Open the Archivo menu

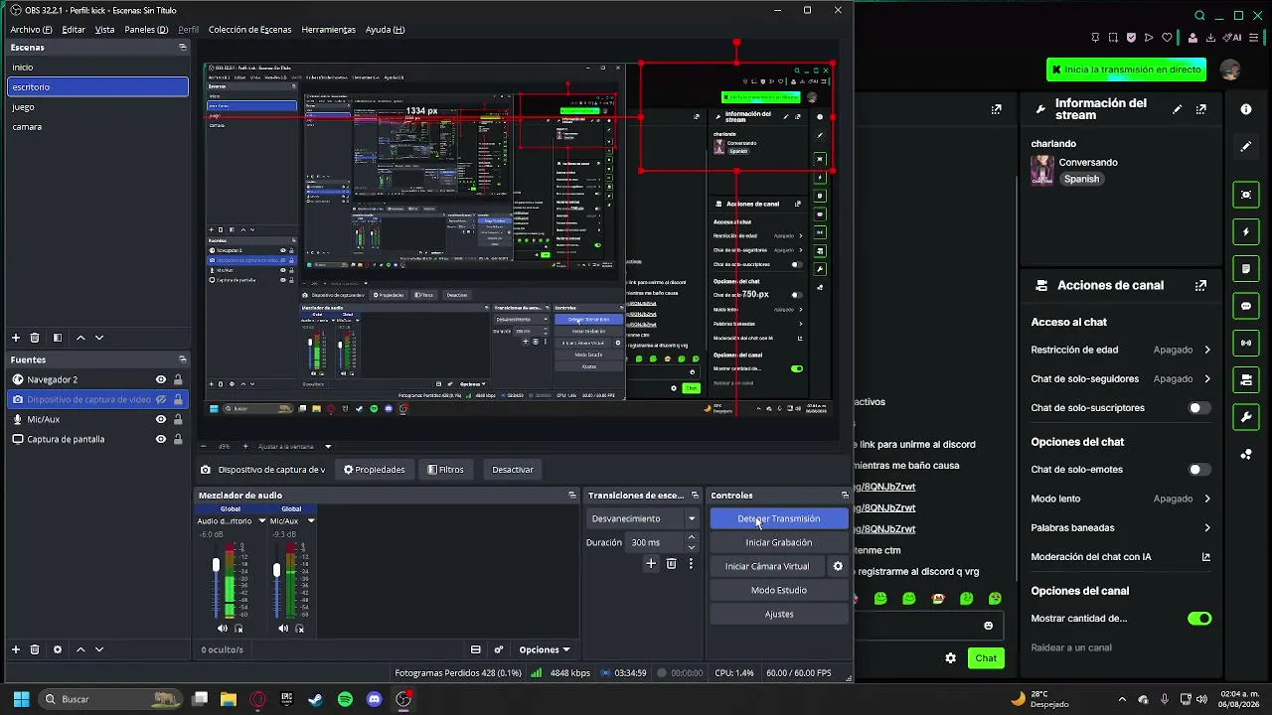coord(31,30)
